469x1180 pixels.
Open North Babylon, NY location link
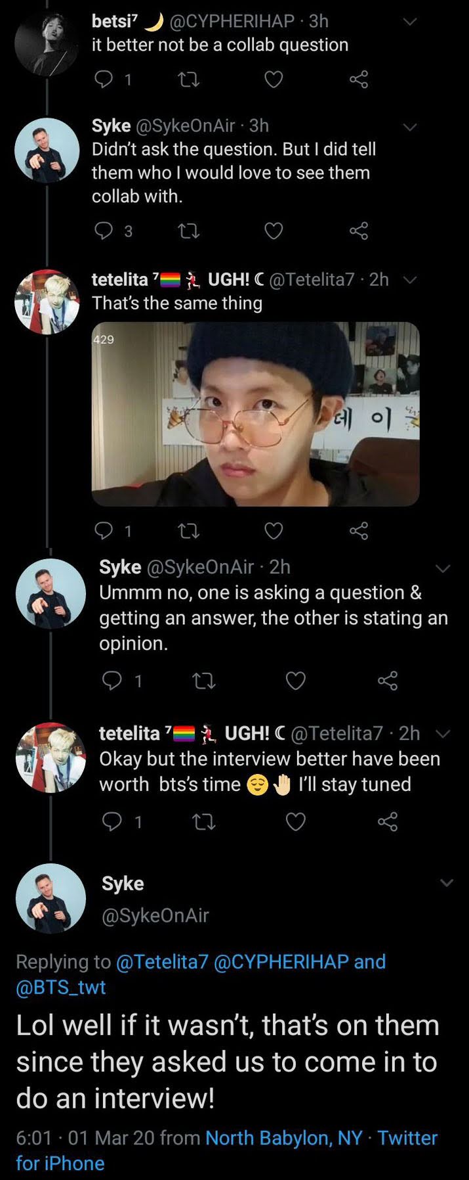click(x=283, y=1137)
